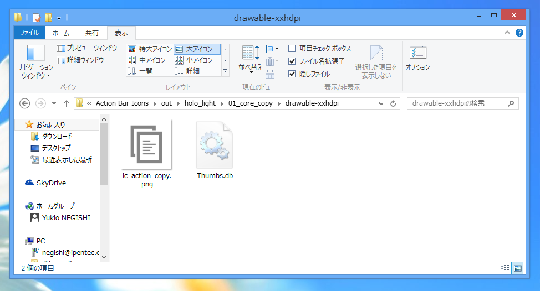Image resolution: width=540 pixels, height=291 pixels.
Task: Open Customize Quick Access Toolbar dropdown
Action: point(59,18)
